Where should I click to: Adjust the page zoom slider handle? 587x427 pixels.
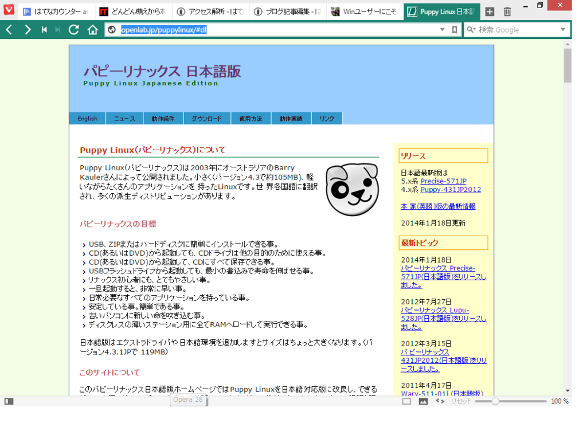(495, 401)
